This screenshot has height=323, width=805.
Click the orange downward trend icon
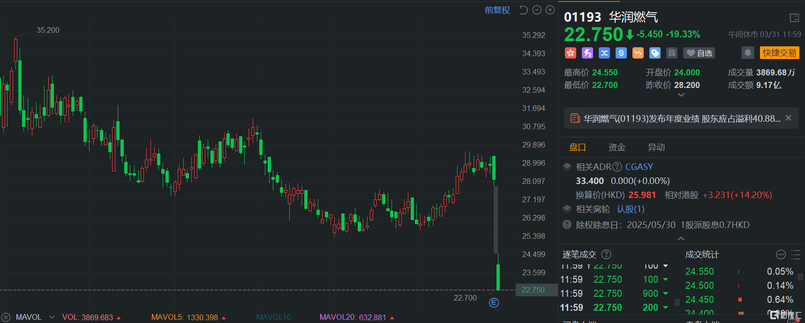[x=638, y=53]
